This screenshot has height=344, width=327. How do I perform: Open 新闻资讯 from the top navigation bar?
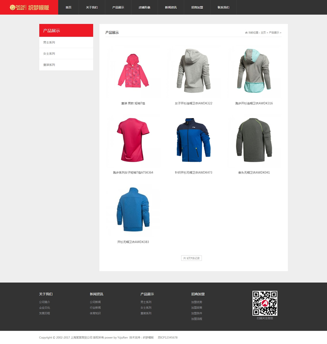(171, 8)
